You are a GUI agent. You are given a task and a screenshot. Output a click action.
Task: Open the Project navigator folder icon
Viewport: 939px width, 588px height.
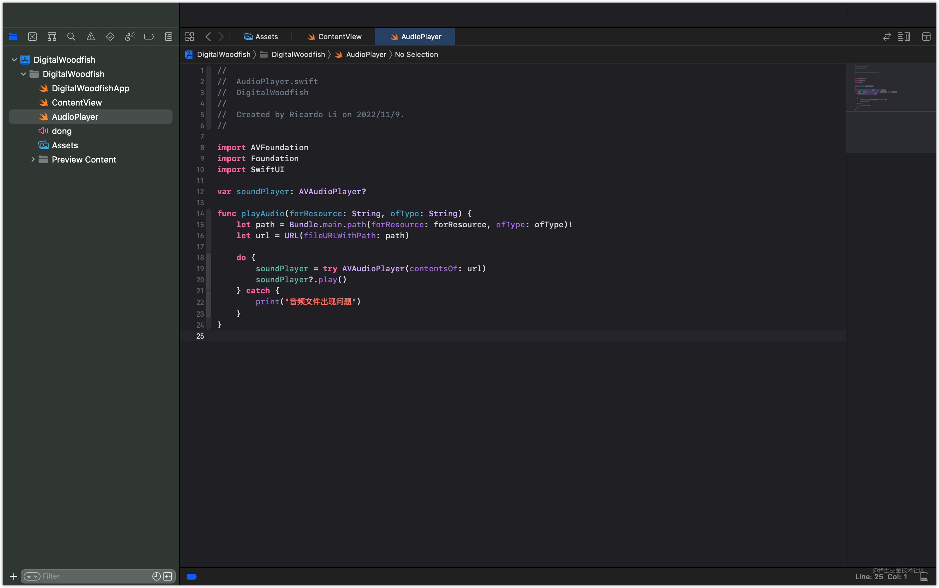click(13, 37)
